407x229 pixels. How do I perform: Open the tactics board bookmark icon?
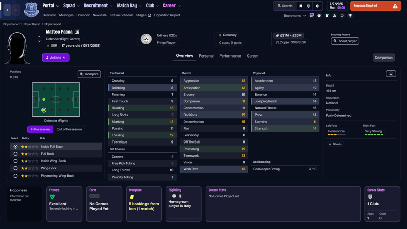click(327, 16)
